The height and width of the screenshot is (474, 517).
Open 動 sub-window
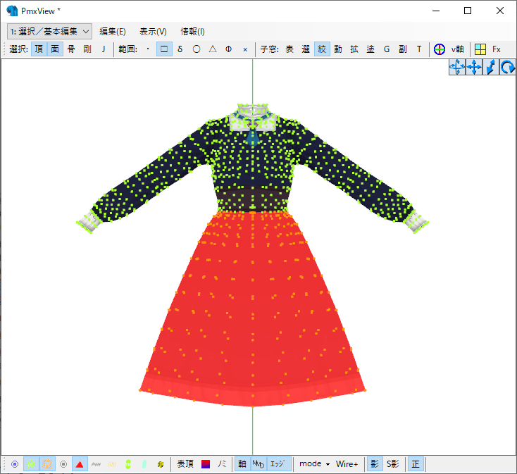[338, 49]
